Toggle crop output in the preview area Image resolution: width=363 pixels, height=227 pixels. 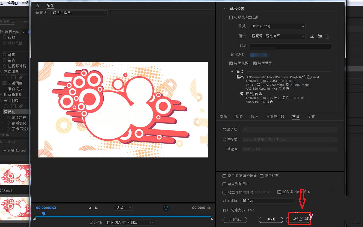click(166, 208)
